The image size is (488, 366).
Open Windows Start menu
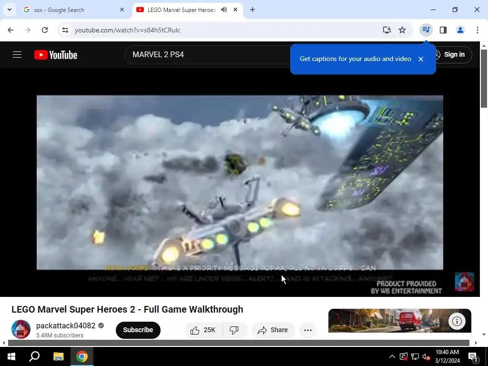coord(11,356)
